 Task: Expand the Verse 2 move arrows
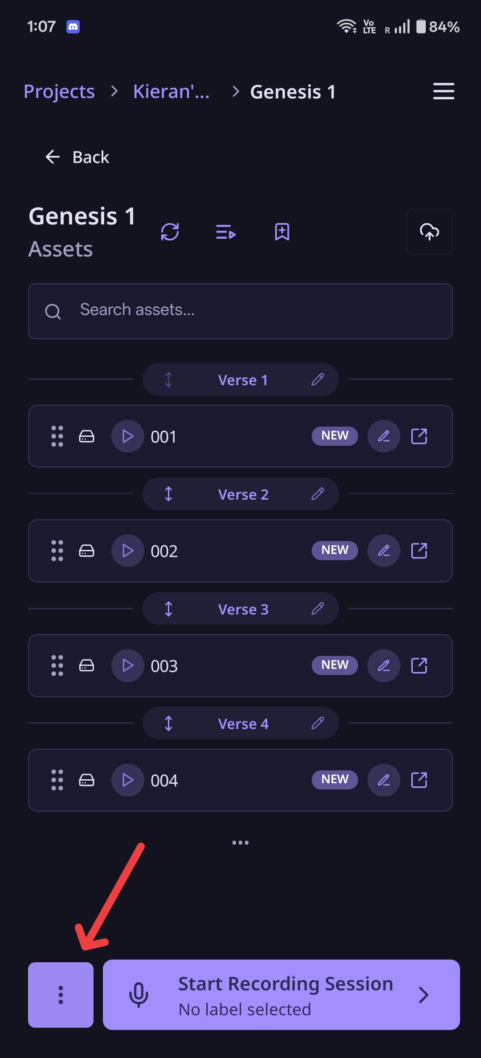click(168, 494)
